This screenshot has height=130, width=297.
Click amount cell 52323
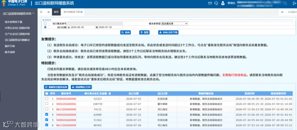pos(98,99)
